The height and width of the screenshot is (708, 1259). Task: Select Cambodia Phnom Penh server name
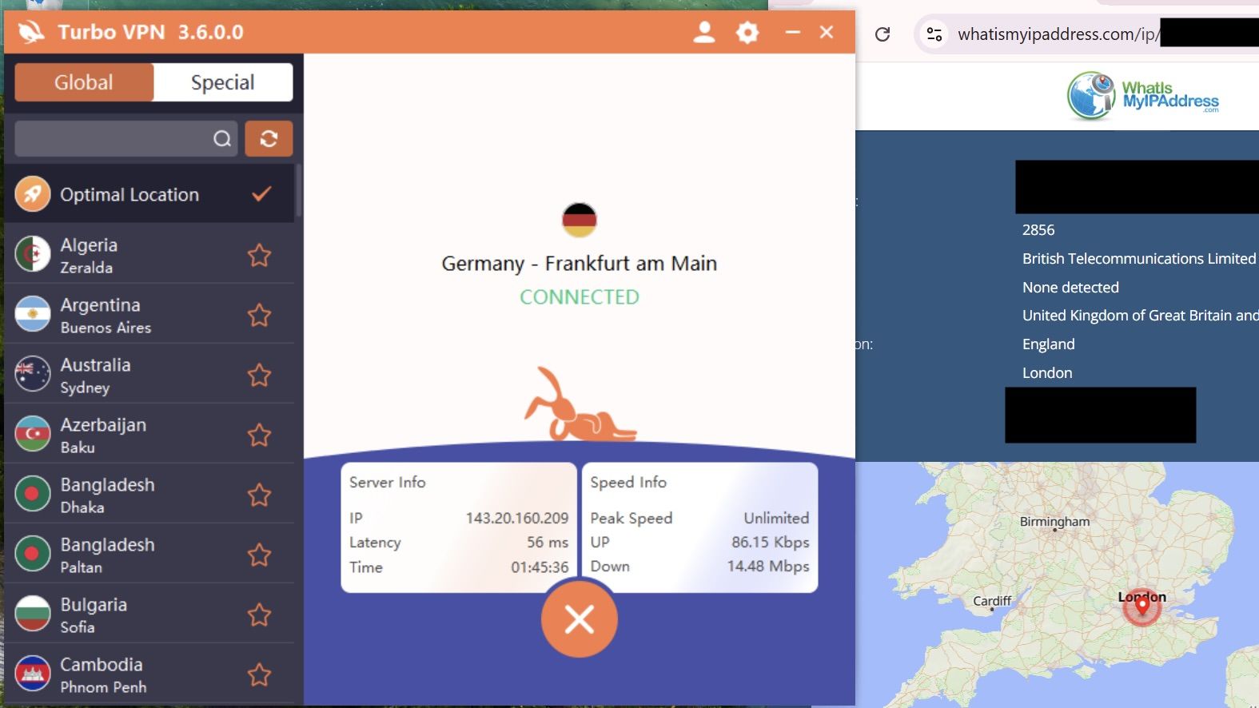[103, 675]
